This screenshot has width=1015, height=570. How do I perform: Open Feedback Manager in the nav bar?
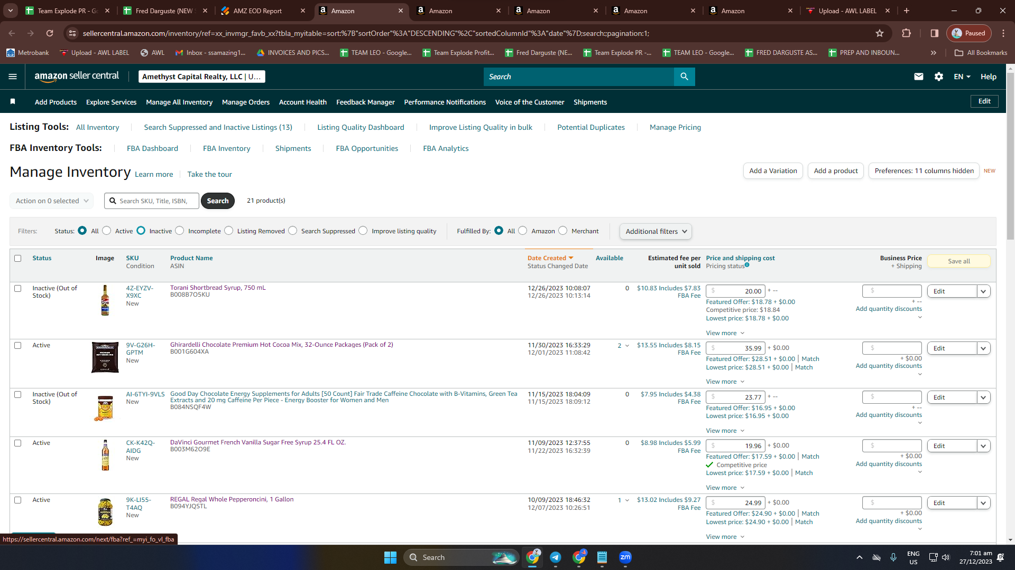(365, 102)
